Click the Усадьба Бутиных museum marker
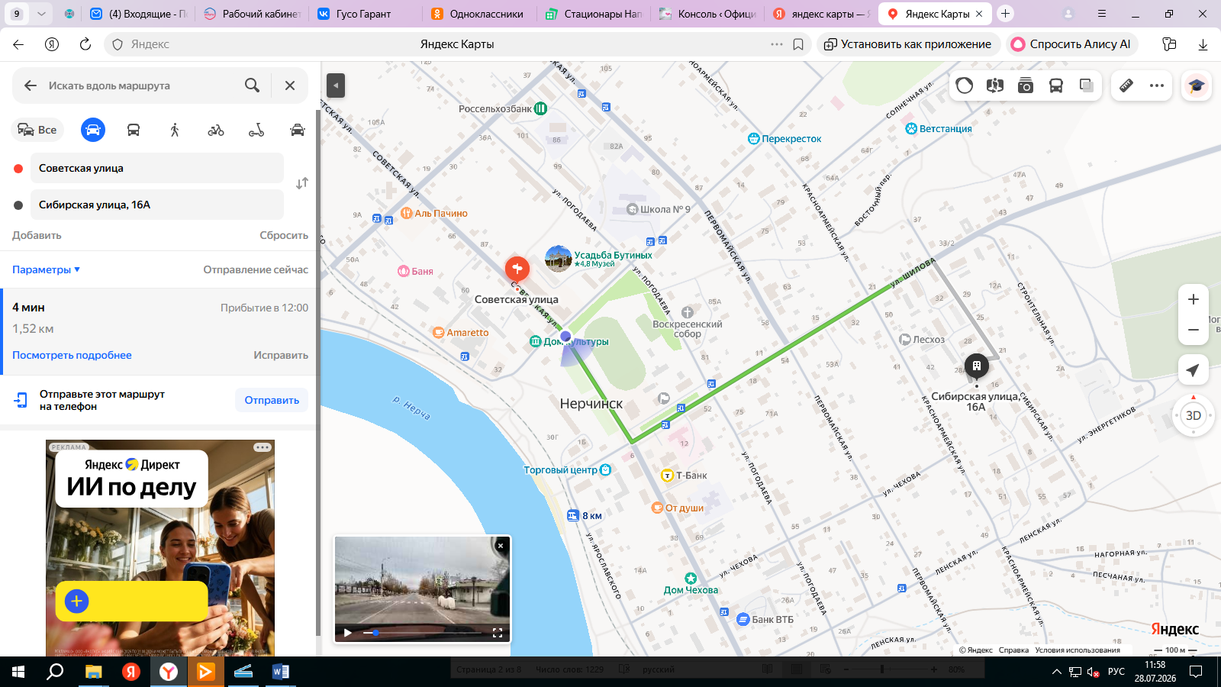Viewport: 1221px width, 687px height. pos(559,259)
